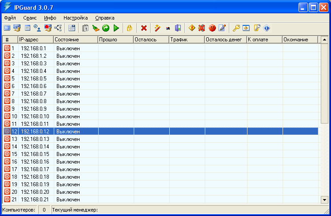
Task: Click the Компьютеров count in status bar
Action: pyautogui.click(x=44, y=210)
